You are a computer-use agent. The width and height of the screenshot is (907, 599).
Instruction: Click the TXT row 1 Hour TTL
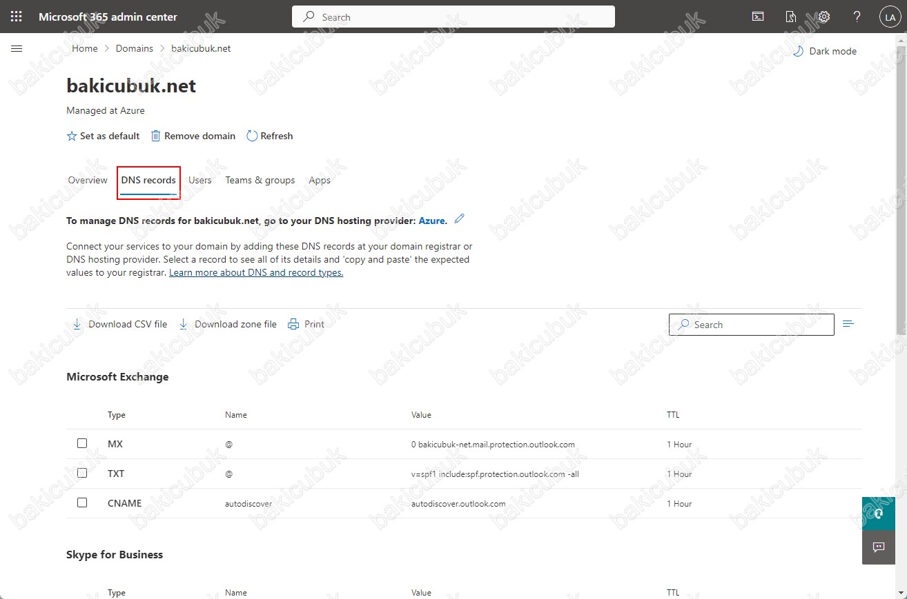(x=679, y=474)
